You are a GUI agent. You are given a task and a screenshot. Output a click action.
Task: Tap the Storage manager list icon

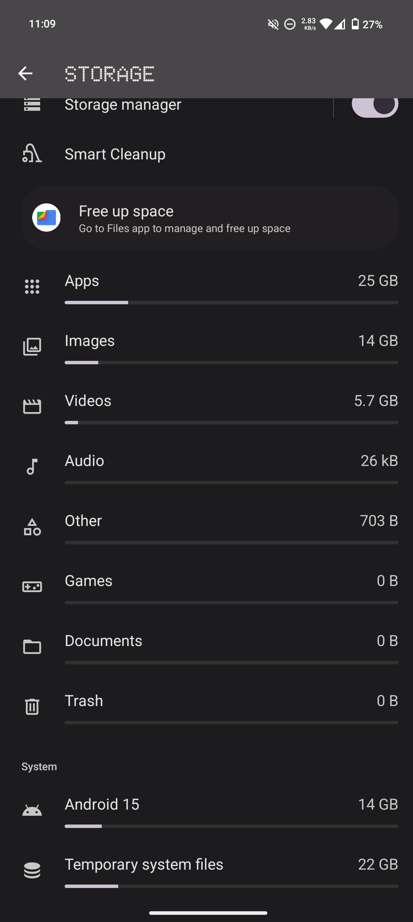click(x=32, y=105)
